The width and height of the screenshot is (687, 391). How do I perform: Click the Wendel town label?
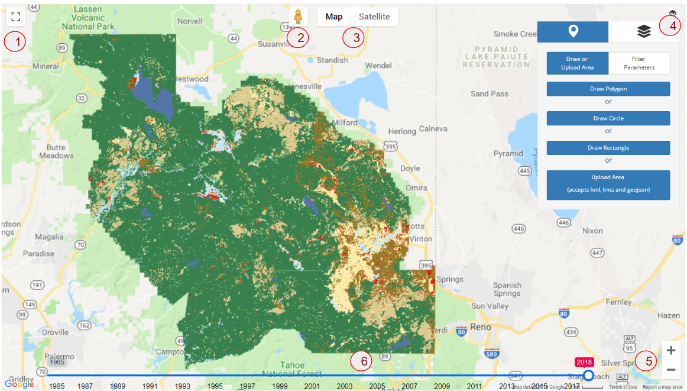tap(378, 65)
